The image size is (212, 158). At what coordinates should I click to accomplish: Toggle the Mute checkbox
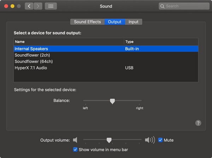click(x=160, y=140)
